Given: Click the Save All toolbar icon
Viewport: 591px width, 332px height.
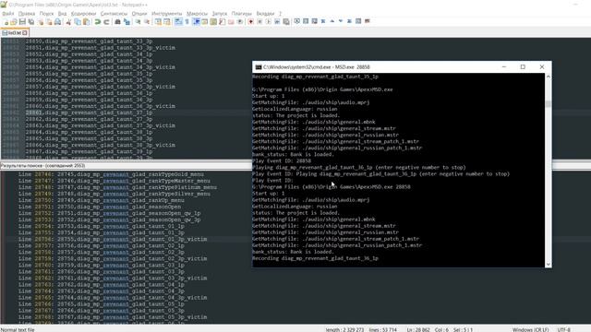Looking at the screenshot, I should [31, 22].
